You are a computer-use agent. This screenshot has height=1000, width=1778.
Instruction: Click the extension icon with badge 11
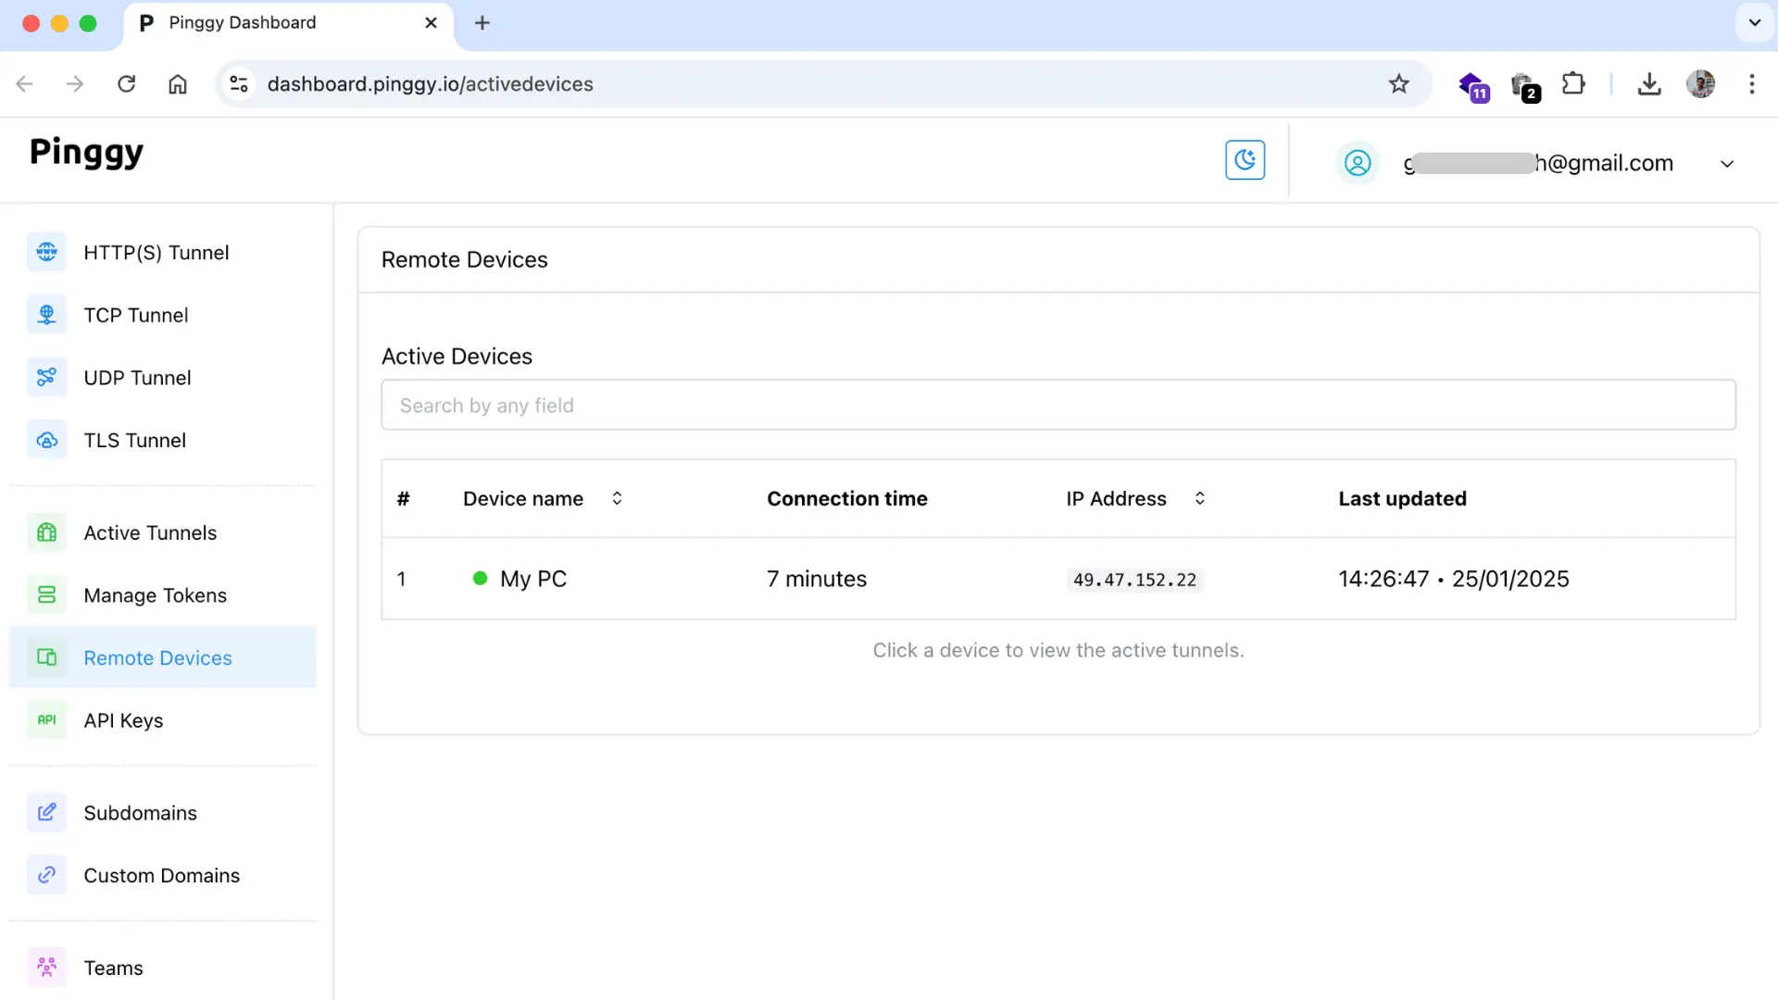click(1472, 86)
